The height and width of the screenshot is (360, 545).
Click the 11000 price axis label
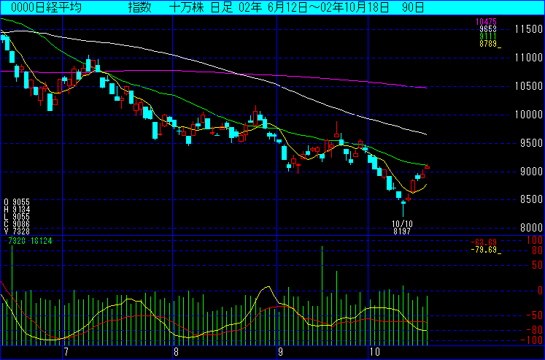529,58
